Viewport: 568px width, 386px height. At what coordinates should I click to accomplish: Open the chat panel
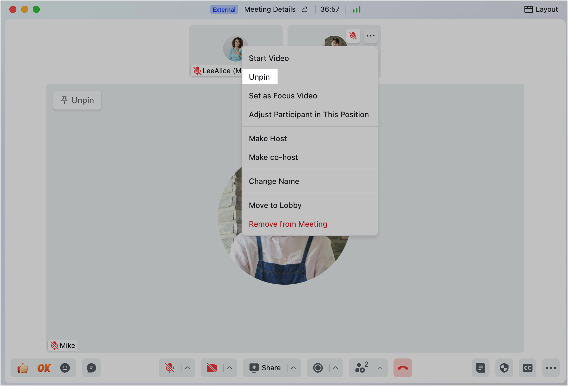tap(91, 368)
